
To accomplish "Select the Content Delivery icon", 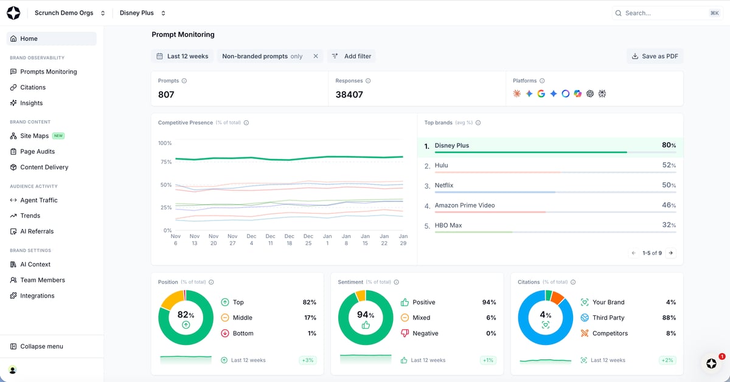I will [x=13, y=167].
